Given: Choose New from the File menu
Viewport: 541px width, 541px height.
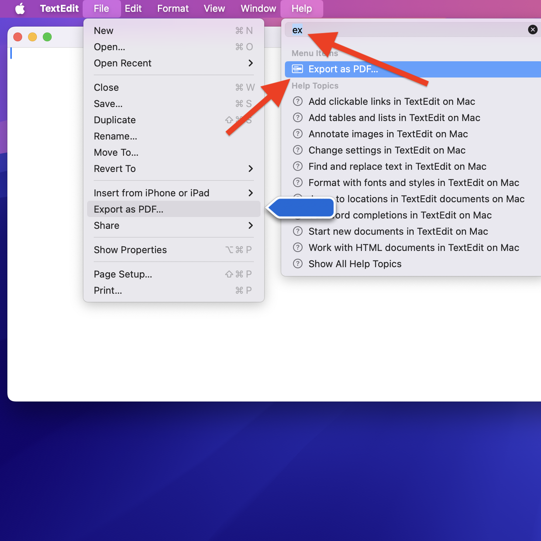Looking at the screenshot, I should click(173, 31).
